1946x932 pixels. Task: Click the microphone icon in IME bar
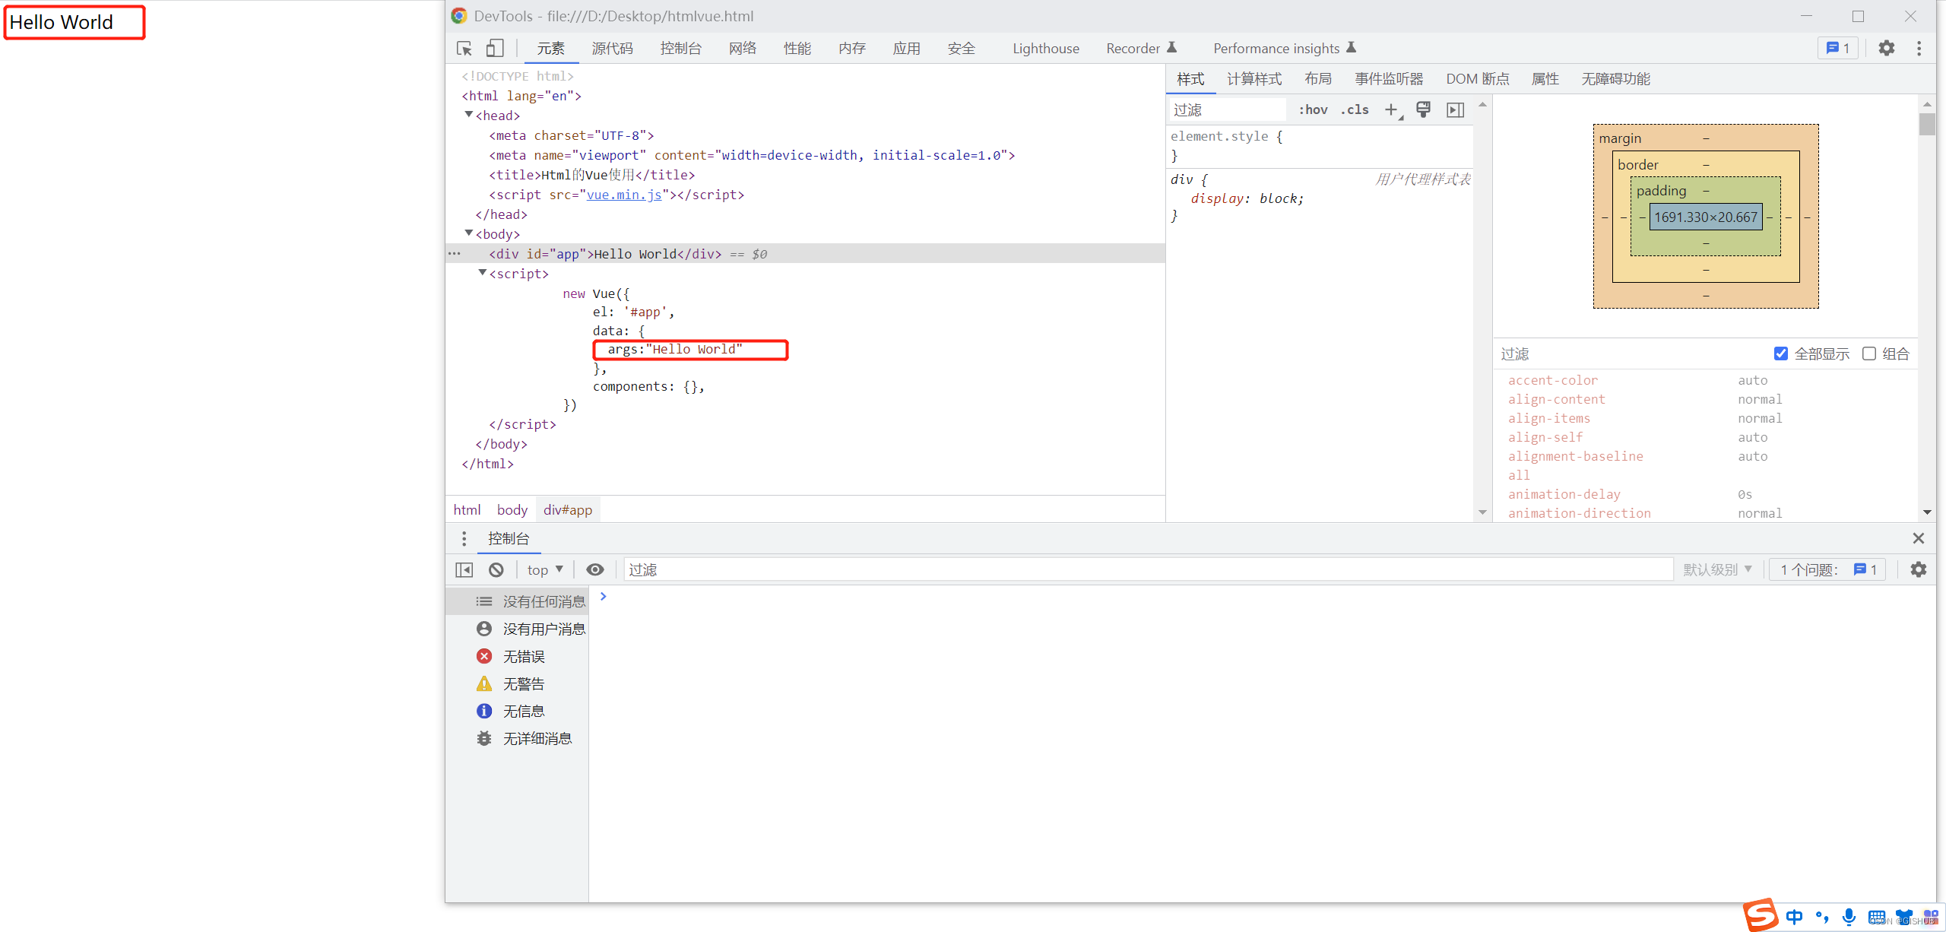[x=1849, y=917]
